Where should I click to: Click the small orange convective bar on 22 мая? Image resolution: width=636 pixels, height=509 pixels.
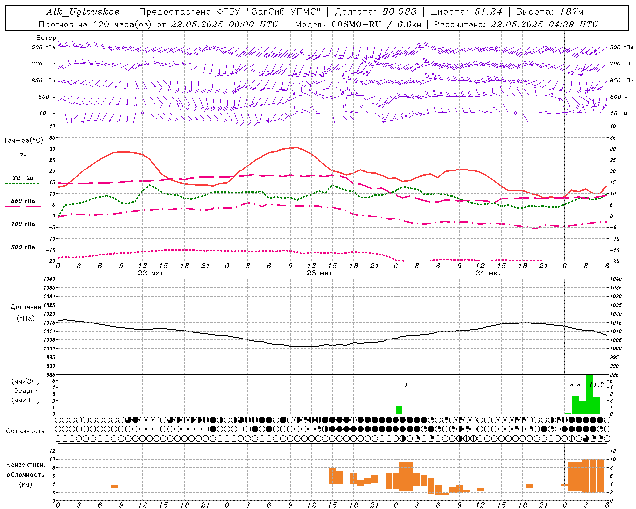click(114, 486)
